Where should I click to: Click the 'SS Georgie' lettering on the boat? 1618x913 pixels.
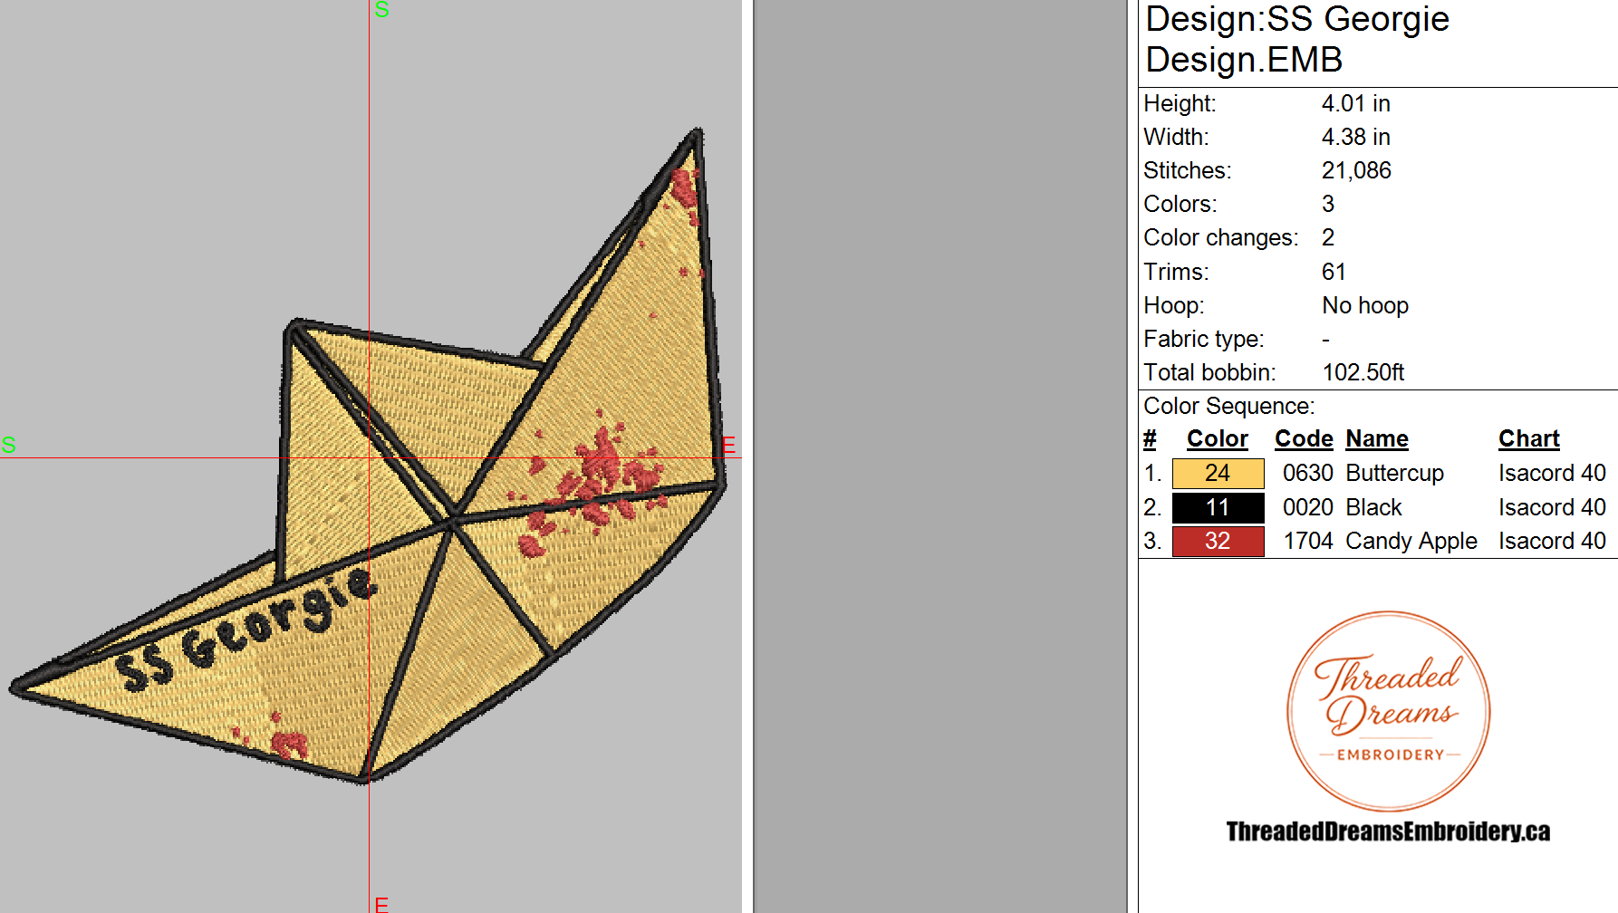pos(246,629)
